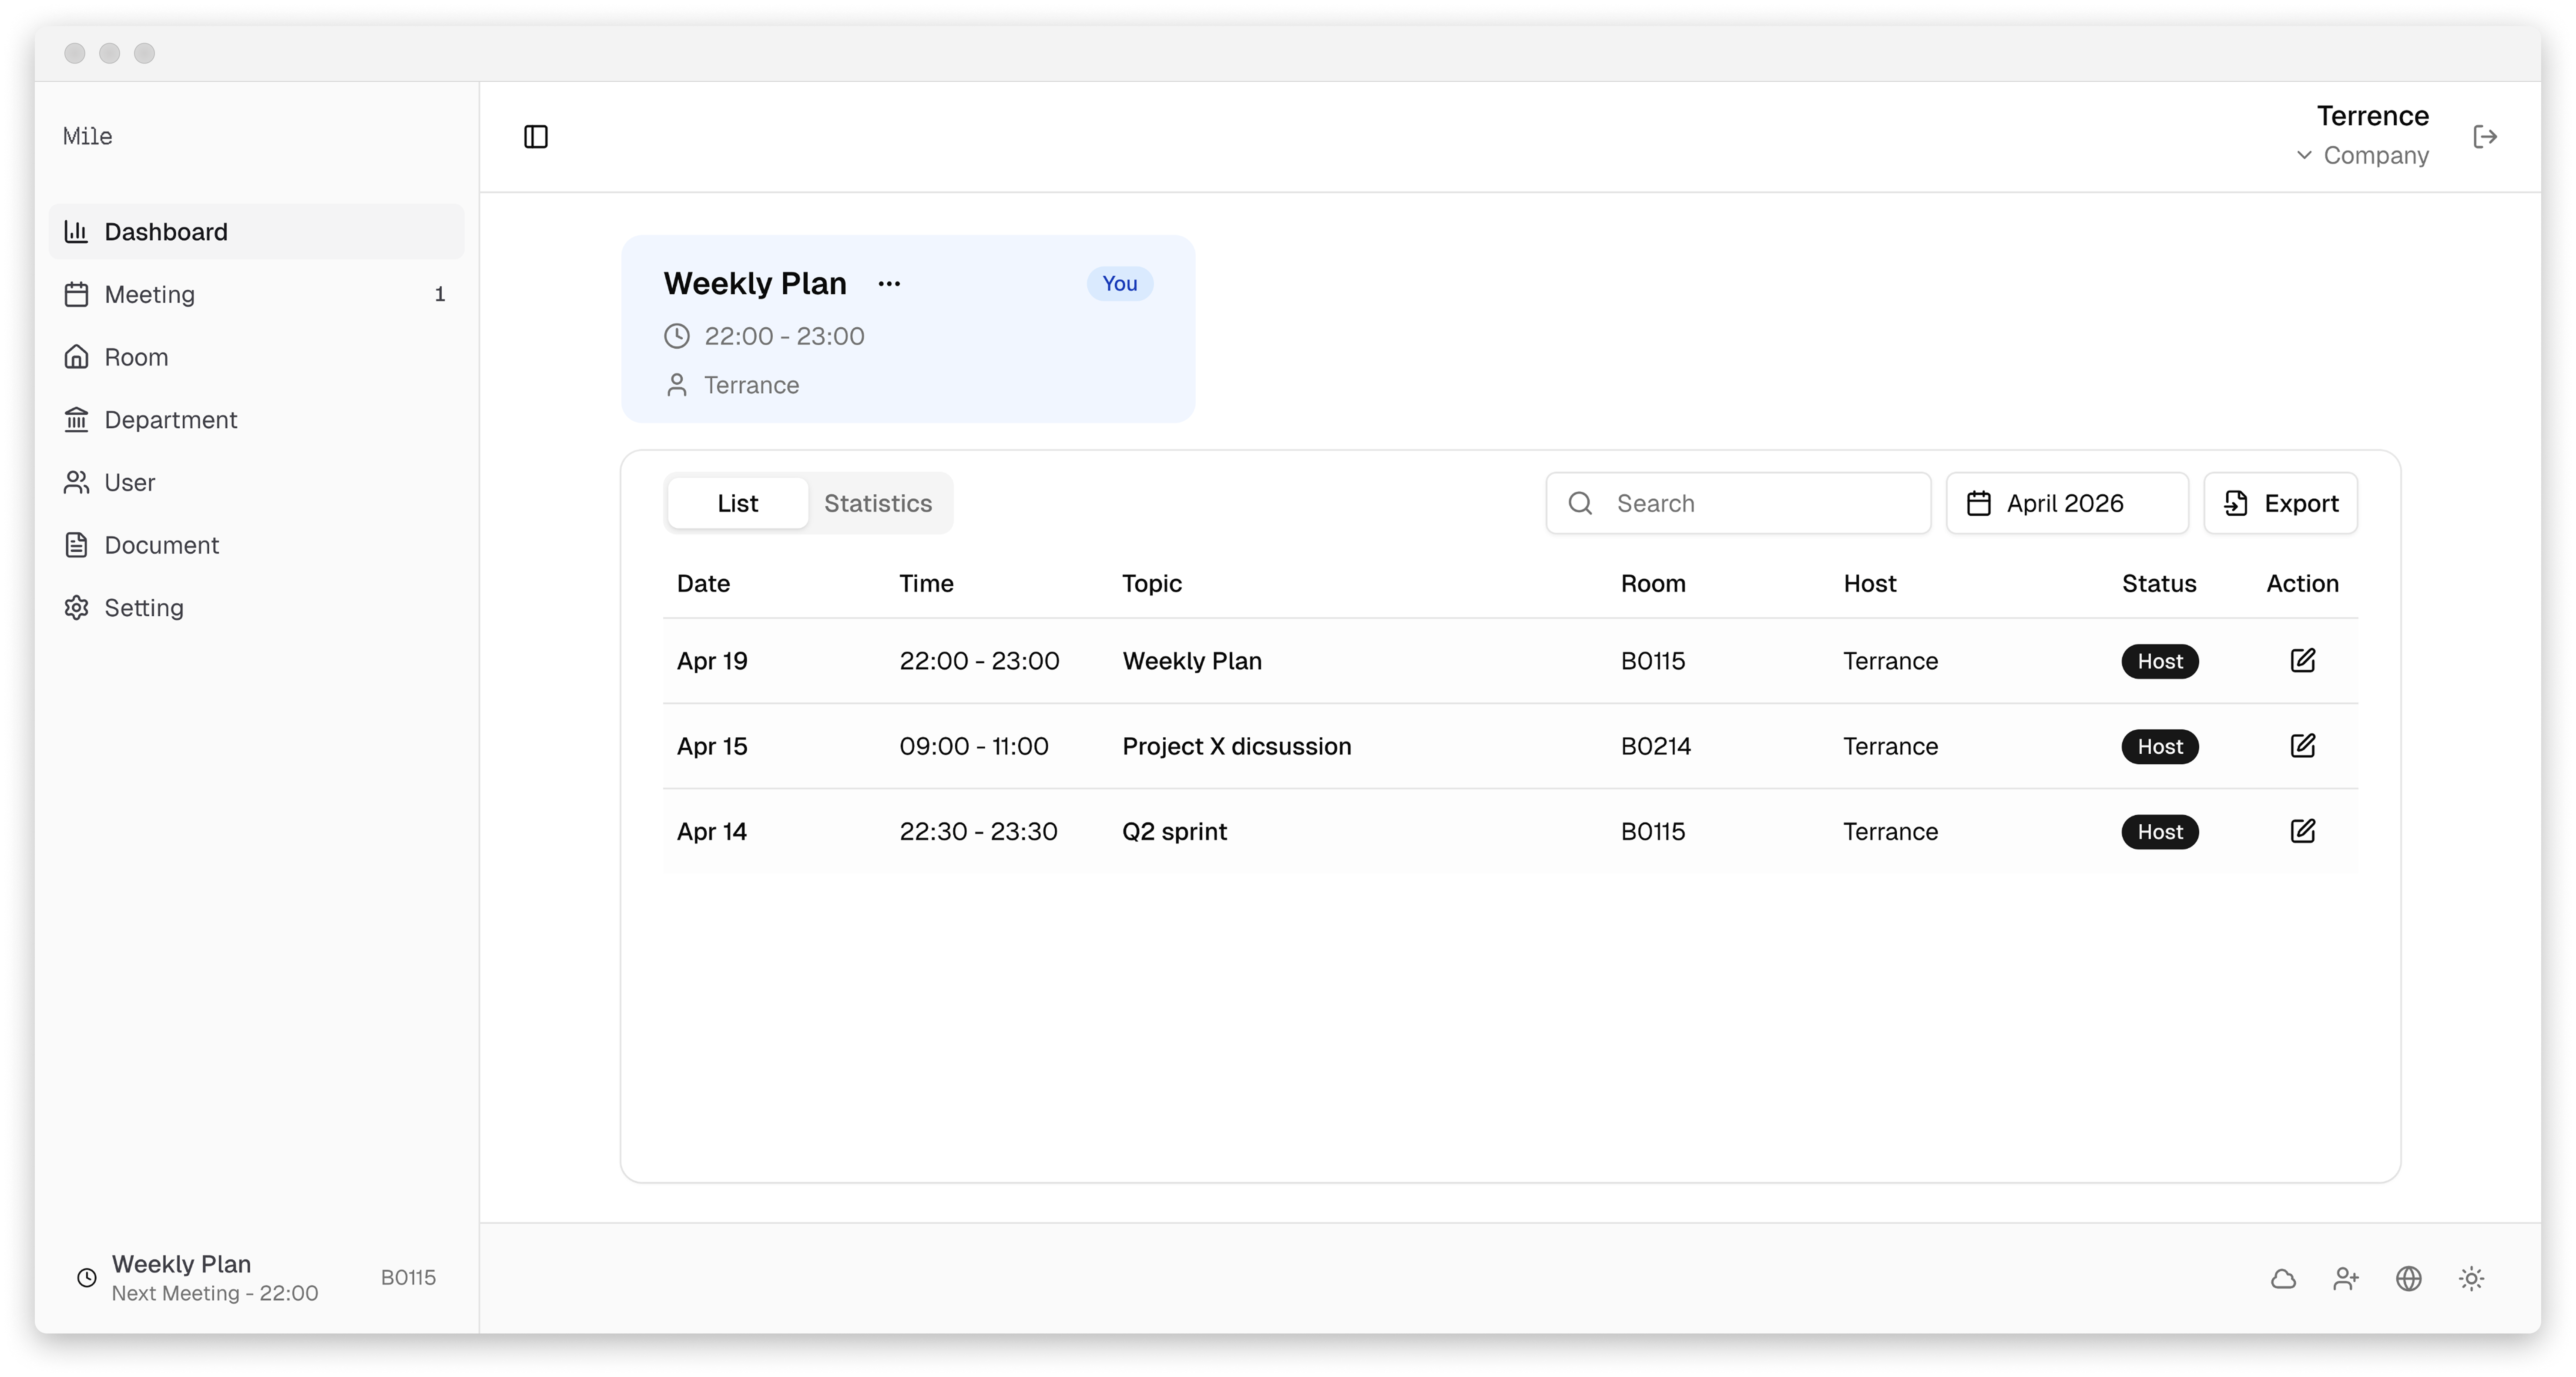Click the Document file icon in sidebar

[76, 545]
